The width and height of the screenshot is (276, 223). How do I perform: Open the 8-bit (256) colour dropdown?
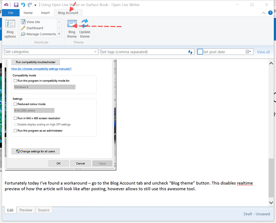point(34,110)
